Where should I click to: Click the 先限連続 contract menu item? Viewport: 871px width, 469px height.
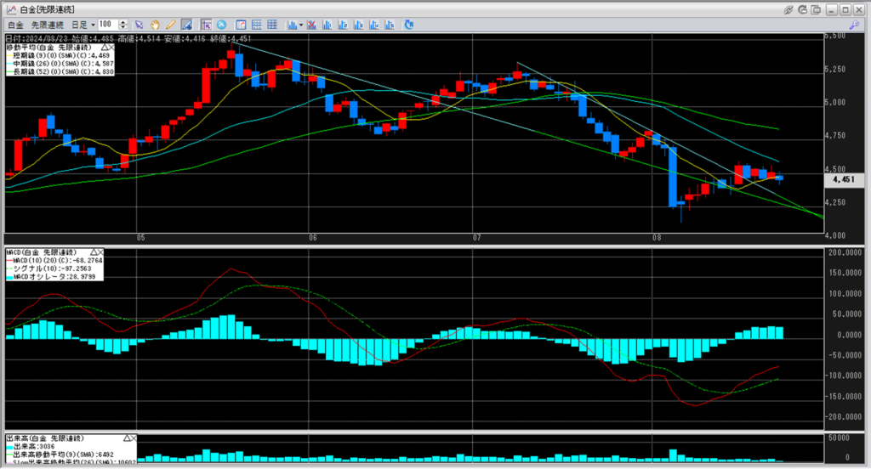point(48,25)
